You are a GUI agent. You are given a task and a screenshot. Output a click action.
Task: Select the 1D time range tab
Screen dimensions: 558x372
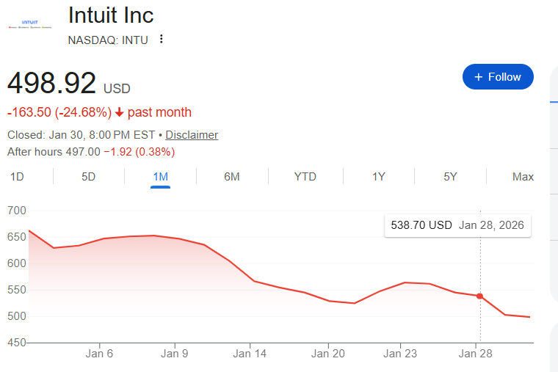(x=16, y=177)
